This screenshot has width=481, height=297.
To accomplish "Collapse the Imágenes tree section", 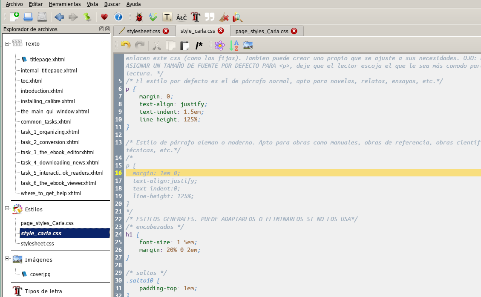I will coord(7,259).
